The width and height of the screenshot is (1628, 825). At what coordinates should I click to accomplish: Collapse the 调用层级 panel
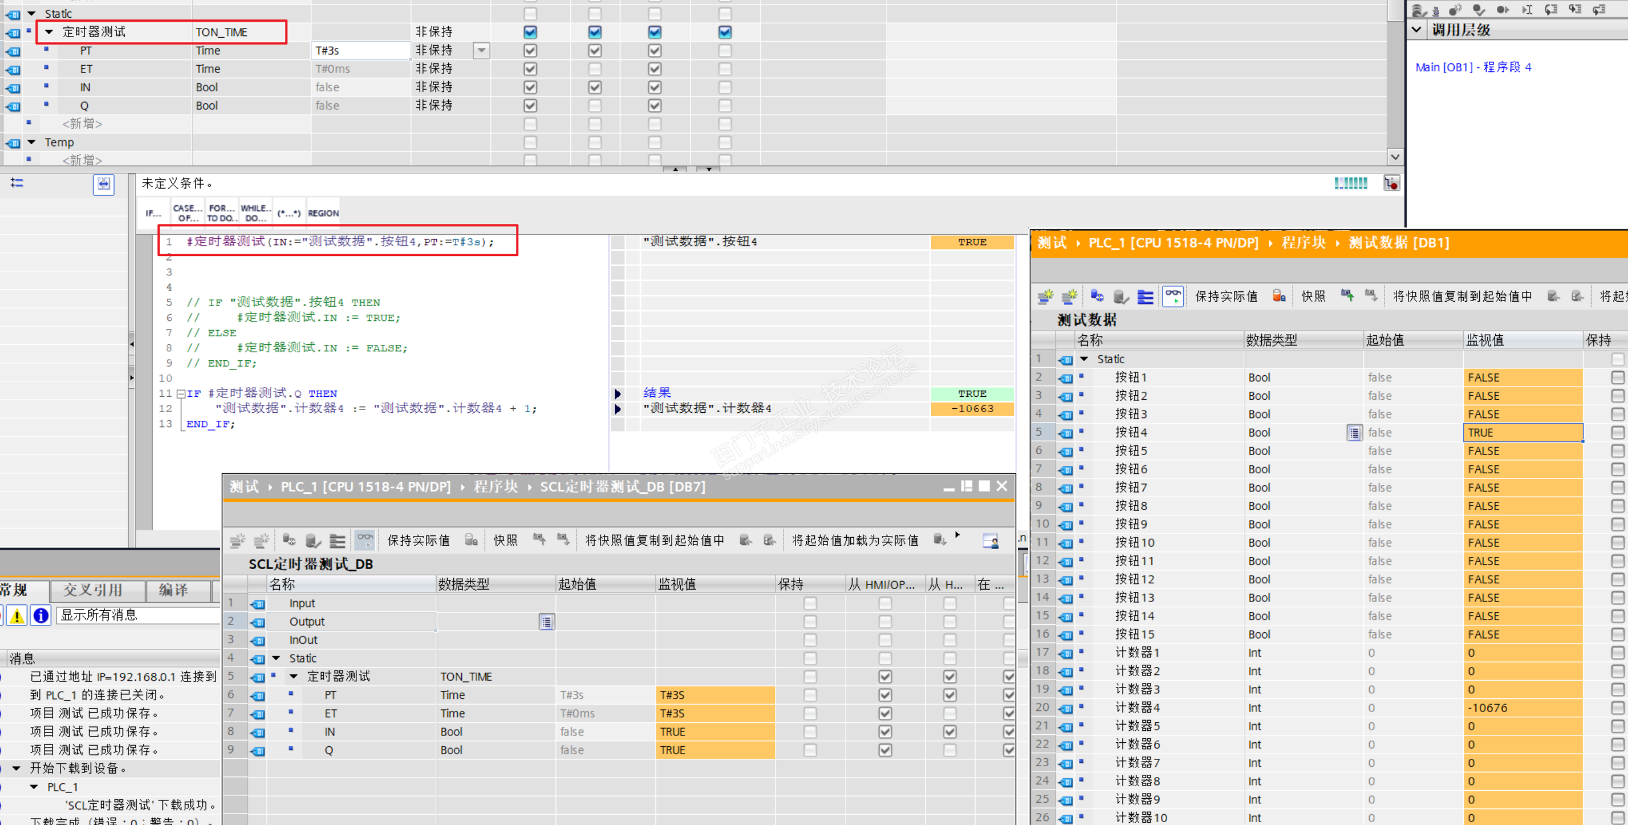click(x=1416, y=30)
